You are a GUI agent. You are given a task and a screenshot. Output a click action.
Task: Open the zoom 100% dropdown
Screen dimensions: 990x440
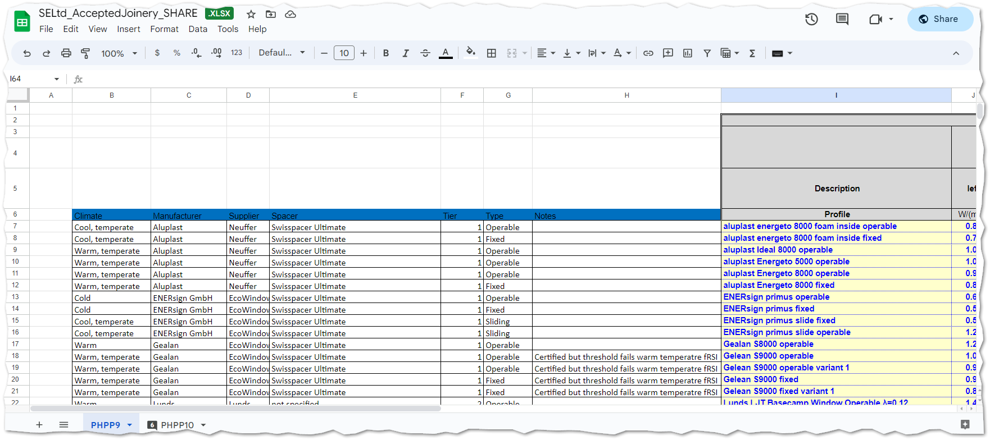(x=119, y=53)
